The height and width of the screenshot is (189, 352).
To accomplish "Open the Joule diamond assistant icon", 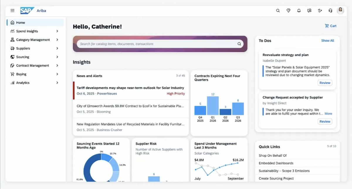I will [x=288, y=11].
